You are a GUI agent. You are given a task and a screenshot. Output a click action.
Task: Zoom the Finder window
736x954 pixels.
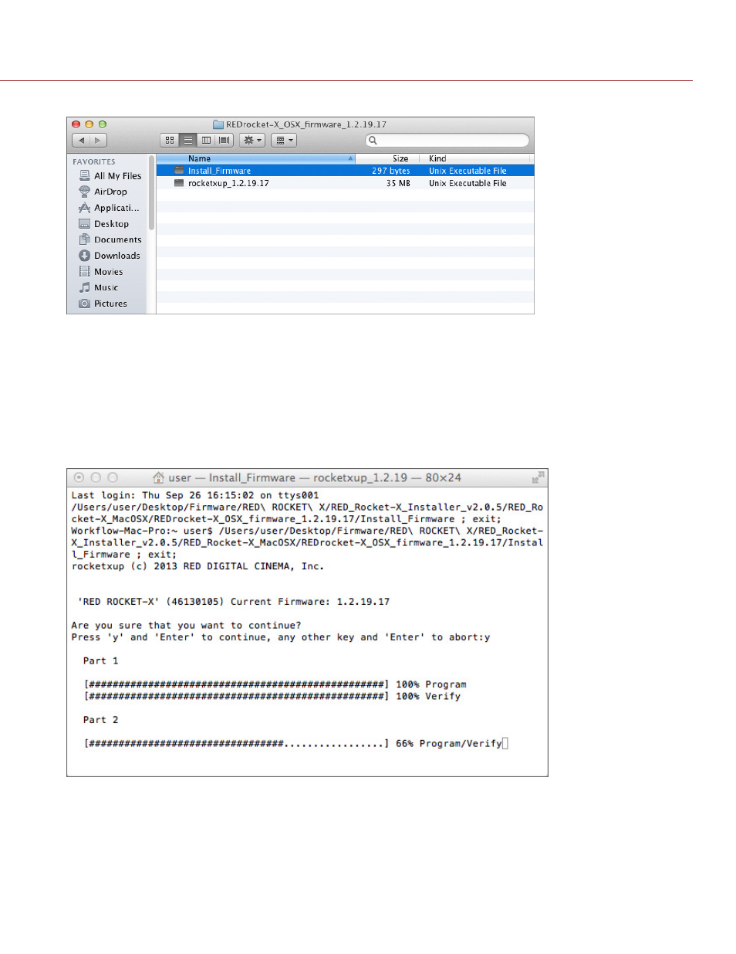tap(103, 124)
